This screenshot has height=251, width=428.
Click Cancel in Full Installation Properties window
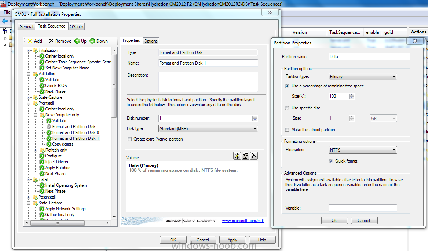[203, 240]
